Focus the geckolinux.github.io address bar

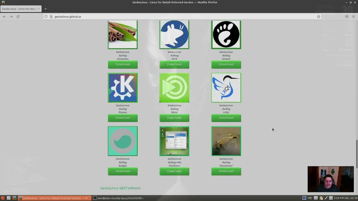click(182, 17)
